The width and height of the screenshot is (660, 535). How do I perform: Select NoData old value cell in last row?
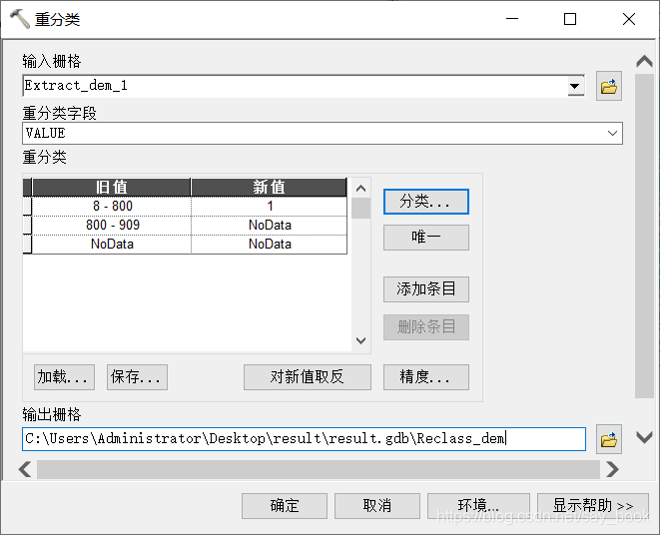pyautogui.click(x=112, y=245)
